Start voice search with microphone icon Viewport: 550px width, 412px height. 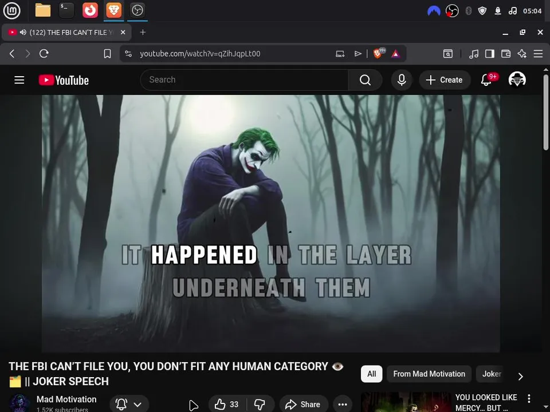pyautogui.click(x=402, y=80)
